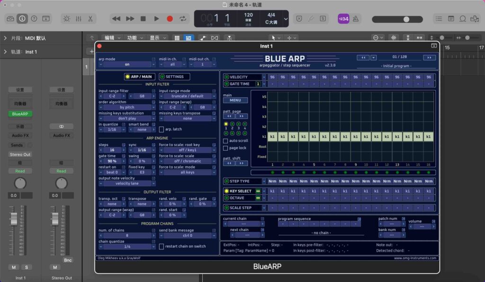The height and width of the screenshot is (282, 485).
Task: Open missing keys substitution dropdown
Action: coord(127,118)
